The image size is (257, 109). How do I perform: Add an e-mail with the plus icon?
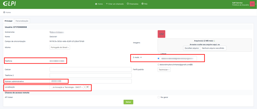pyautogui.click(x=141, y=57)
